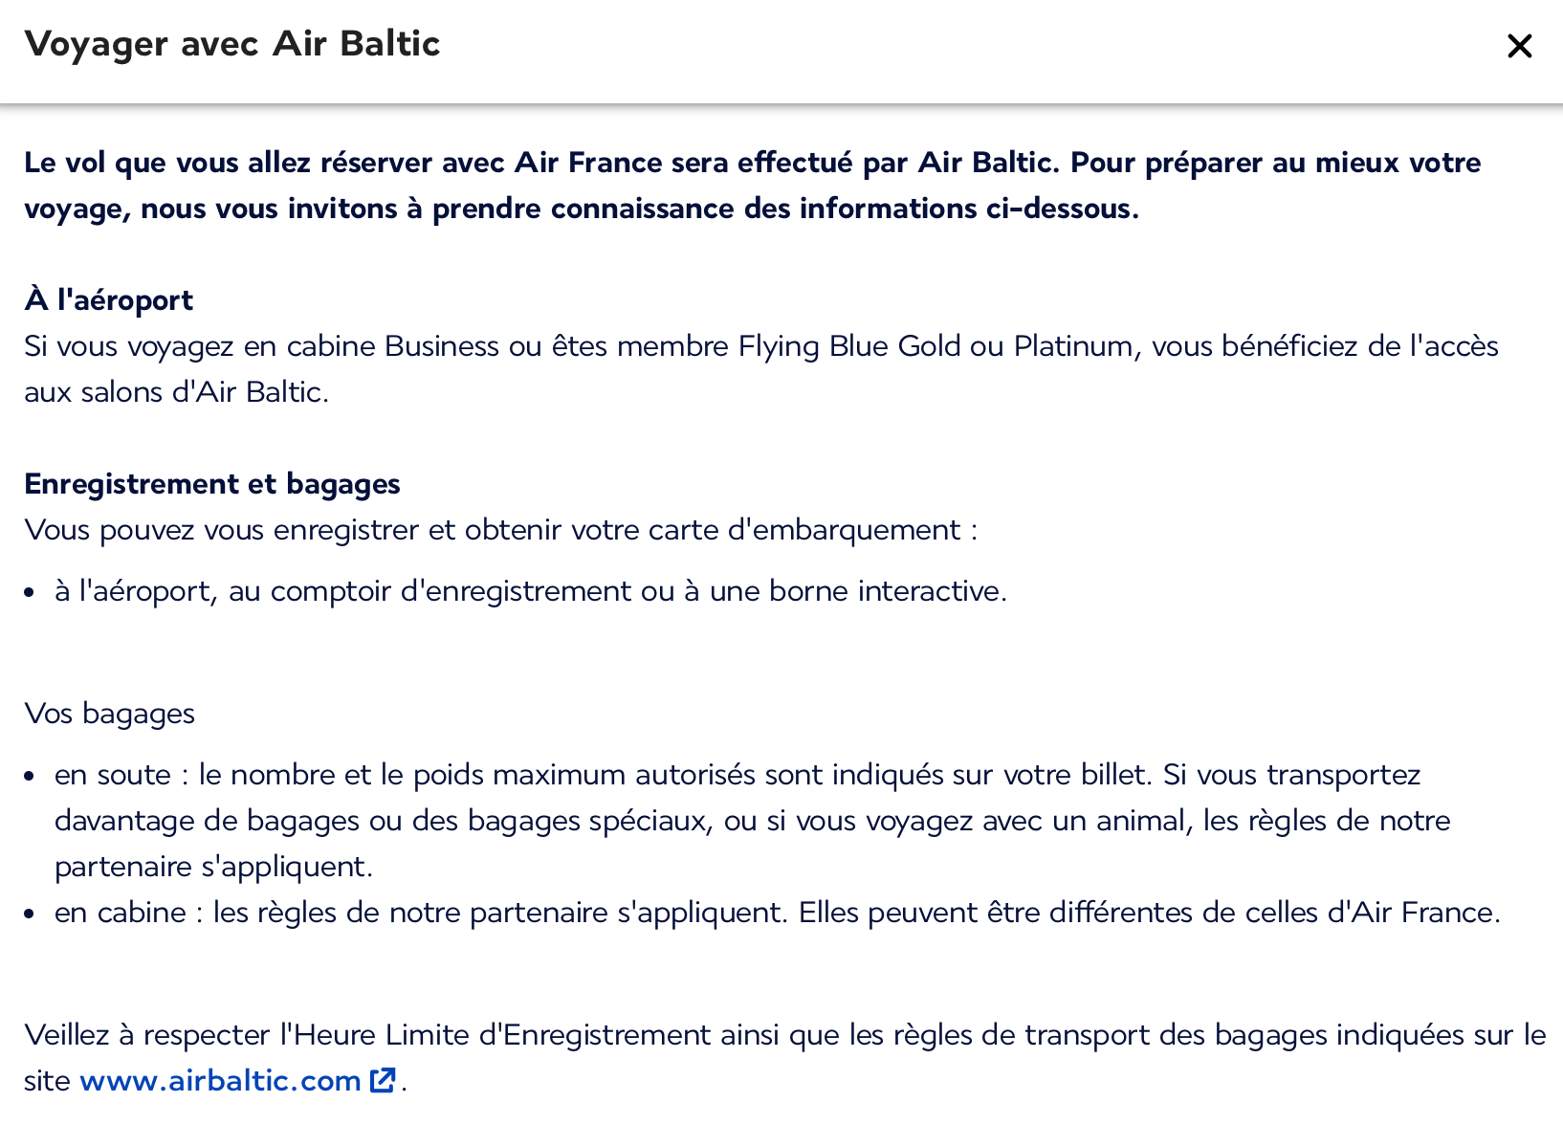1563x1146 pixels.
Task: Click the text 'aux salons d'Air Baltic'
Action: (x=173, y=392)
